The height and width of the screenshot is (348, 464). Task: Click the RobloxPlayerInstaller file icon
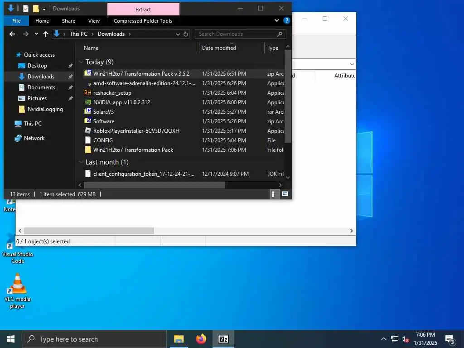87,130
